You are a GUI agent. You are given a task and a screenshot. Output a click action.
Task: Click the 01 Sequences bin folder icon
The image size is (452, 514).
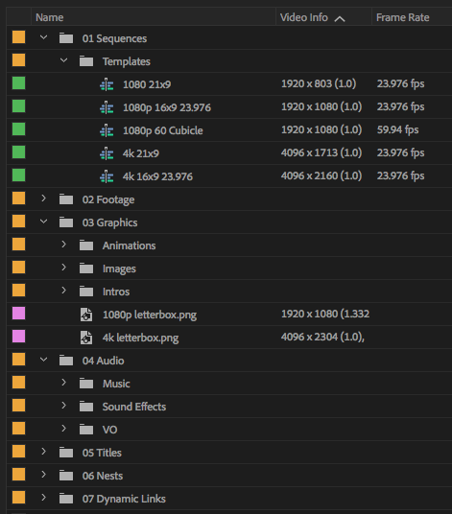click(66, 38)
